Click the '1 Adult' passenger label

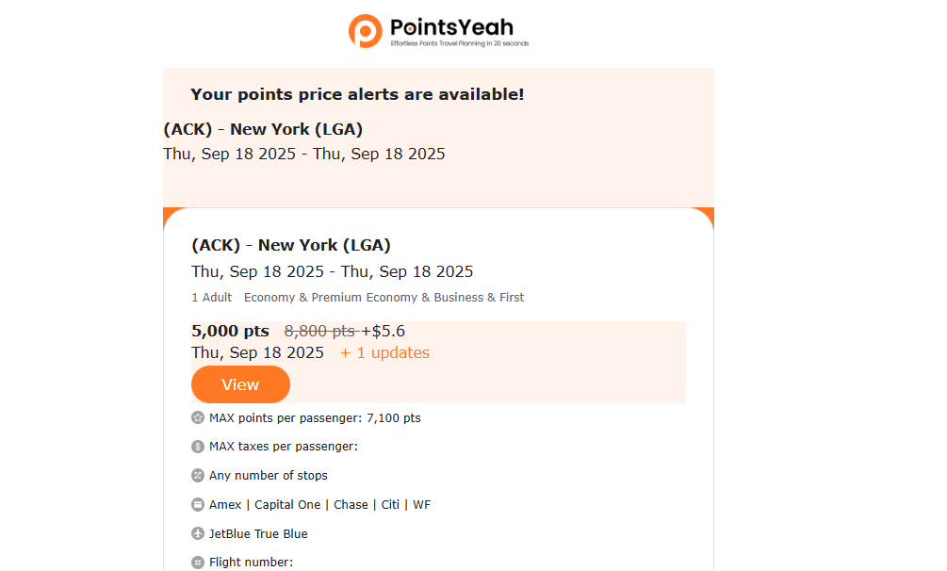click(x=212, y=298)
